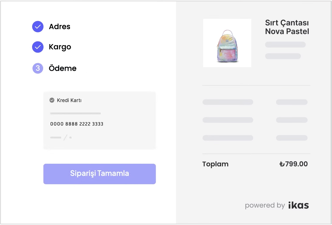Select the Ödeme step label
The height and width of the screenshot is (225, 332).
coord(63,68)
